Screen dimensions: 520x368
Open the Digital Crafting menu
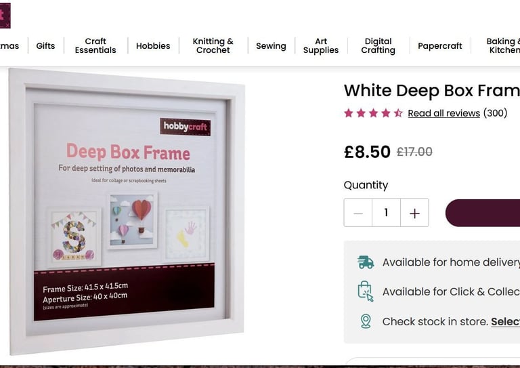point(378,46)
